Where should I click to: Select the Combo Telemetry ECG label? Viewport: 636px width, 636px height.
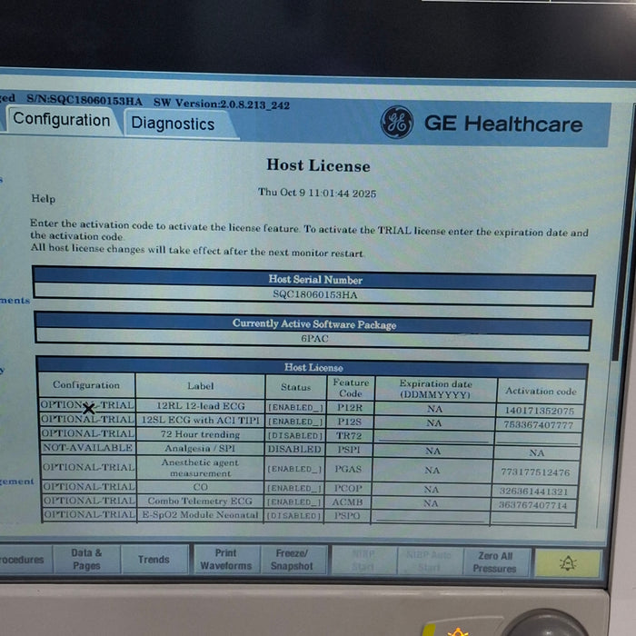point(200,501)
